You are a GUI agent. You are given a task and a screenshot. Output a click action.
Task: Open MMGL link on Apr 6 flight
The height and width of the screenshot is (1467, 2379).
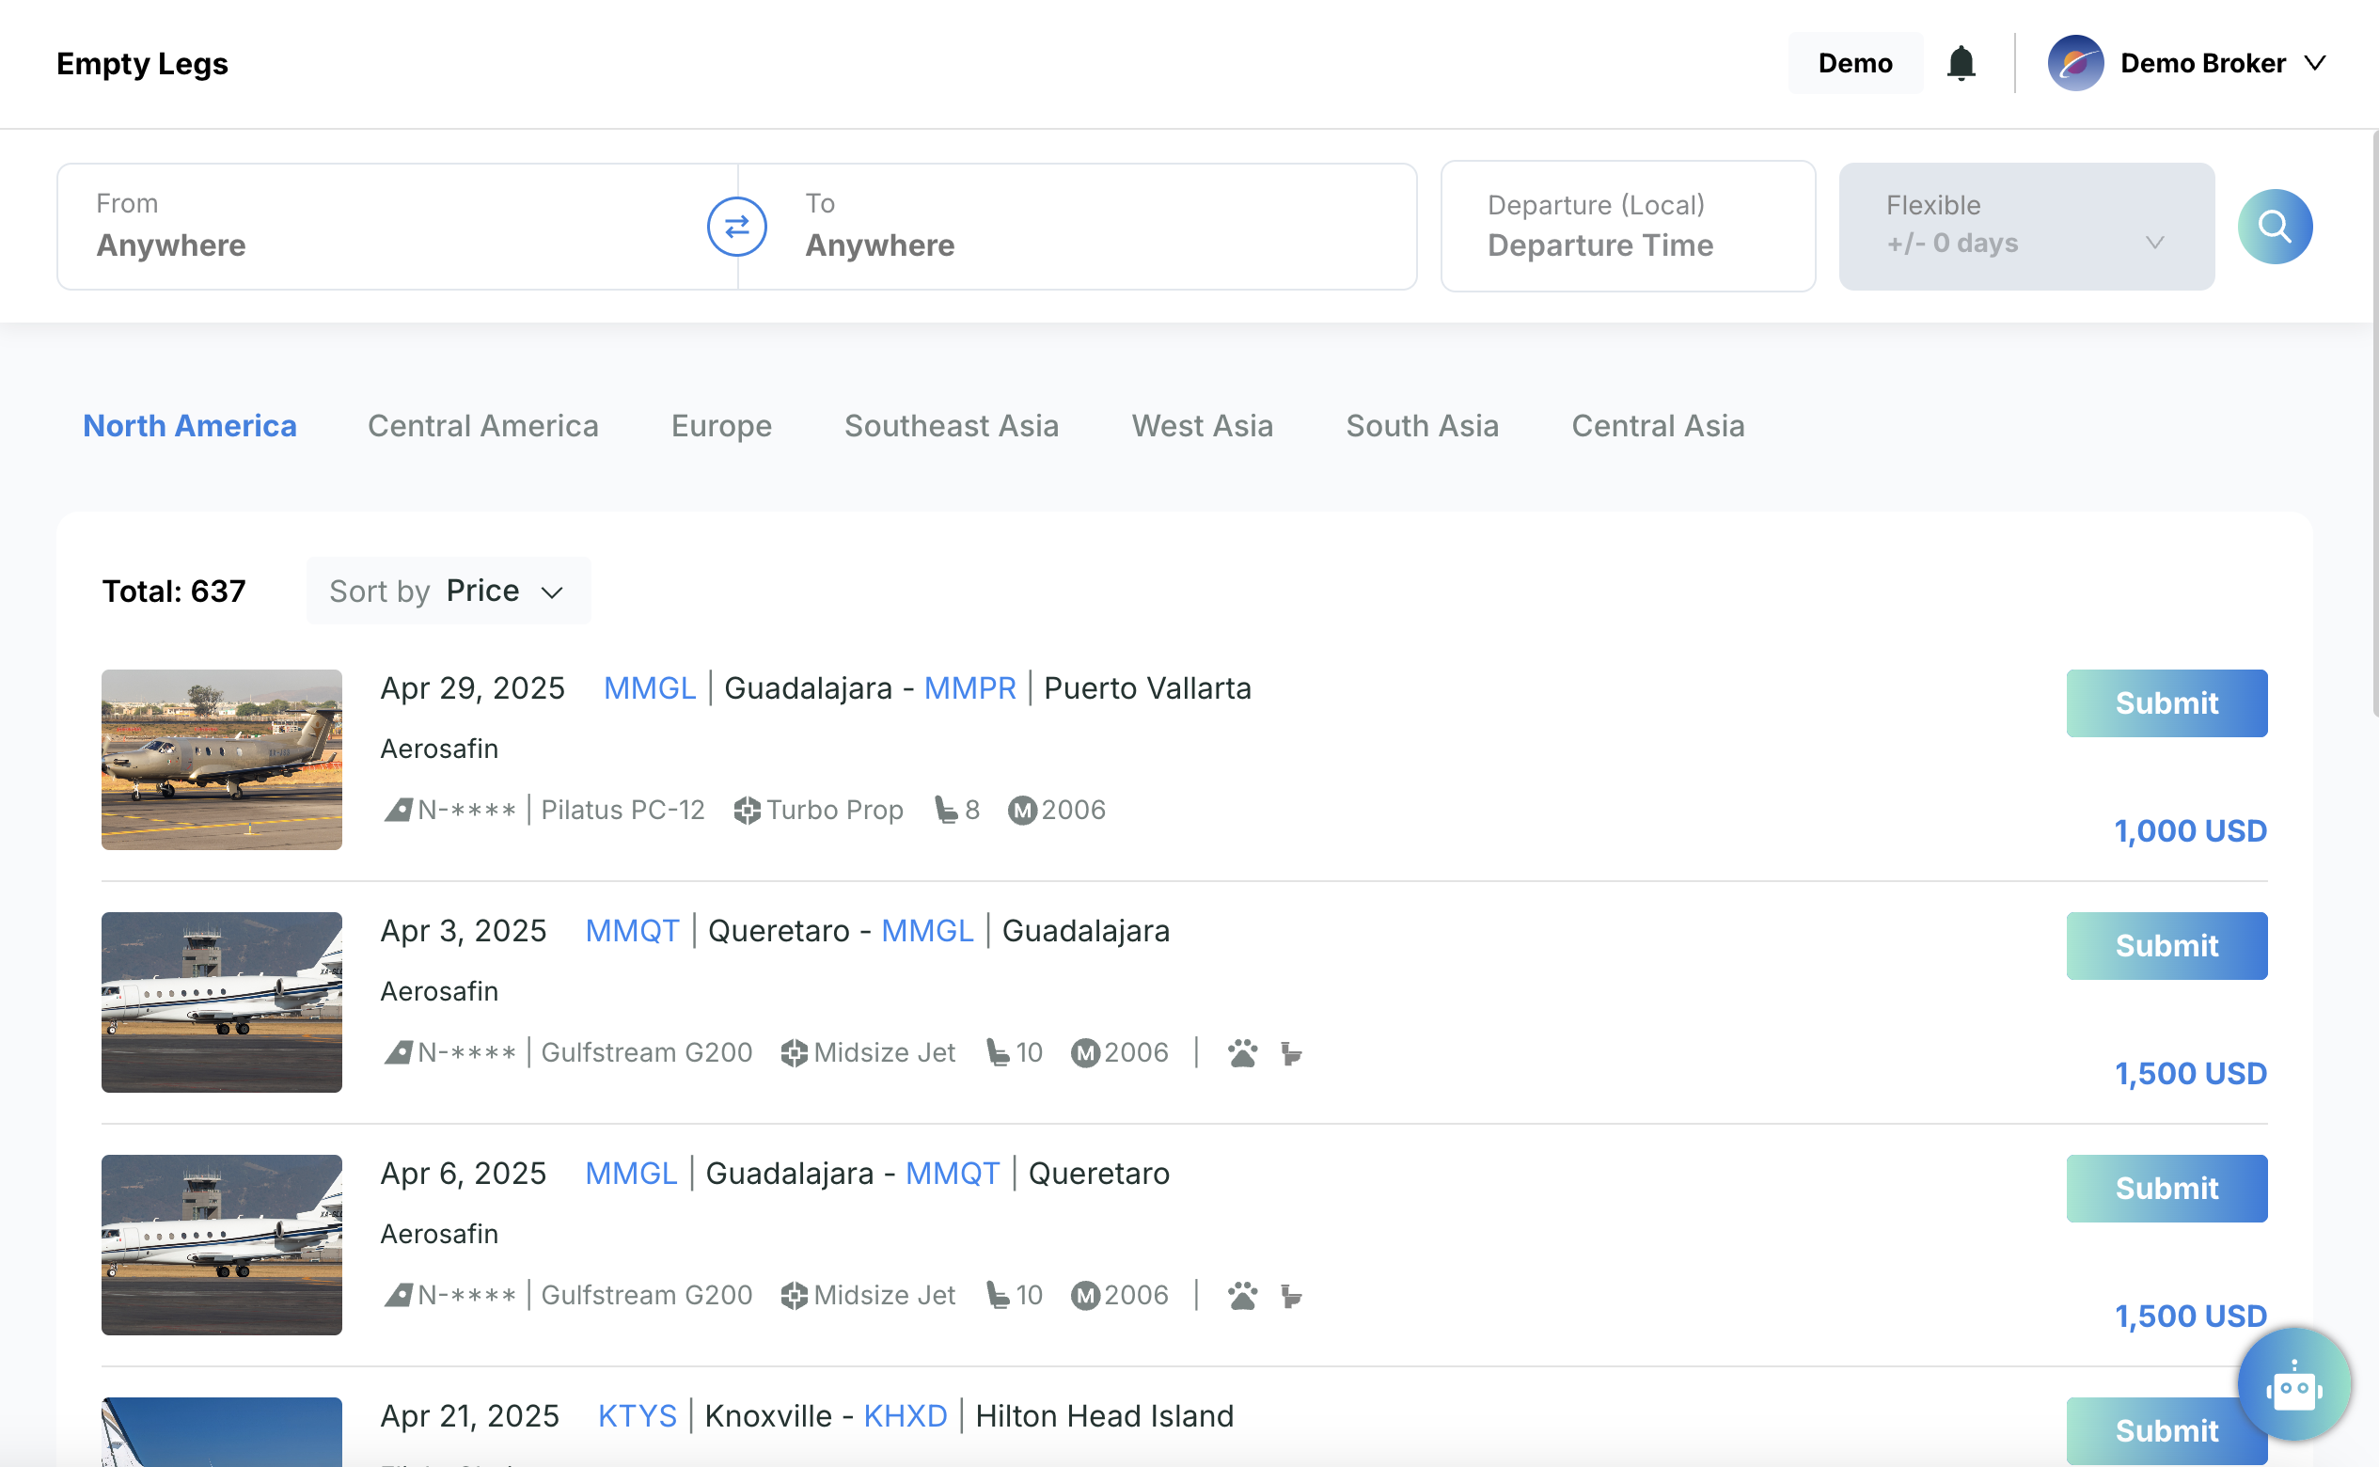tap(631, 1173)
